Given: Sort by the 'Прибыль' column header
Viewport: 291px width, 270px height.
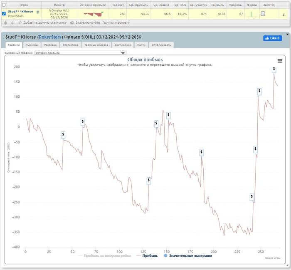Looking at the screenshot, I should (217, 5).
